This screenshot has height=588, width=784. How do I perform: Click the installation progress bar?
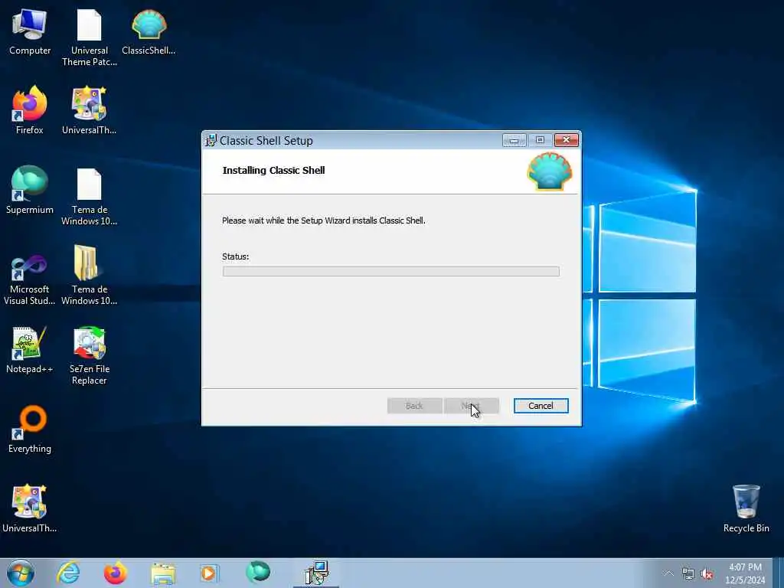tap(391, 272)
